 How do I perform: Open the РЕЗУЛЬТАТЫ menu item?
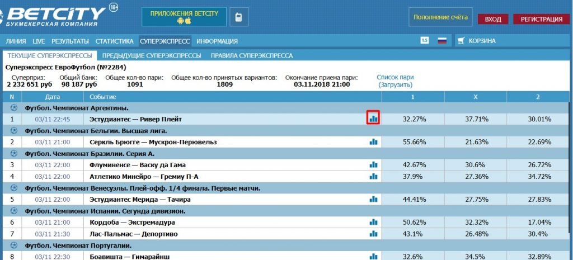click(70, 41)
